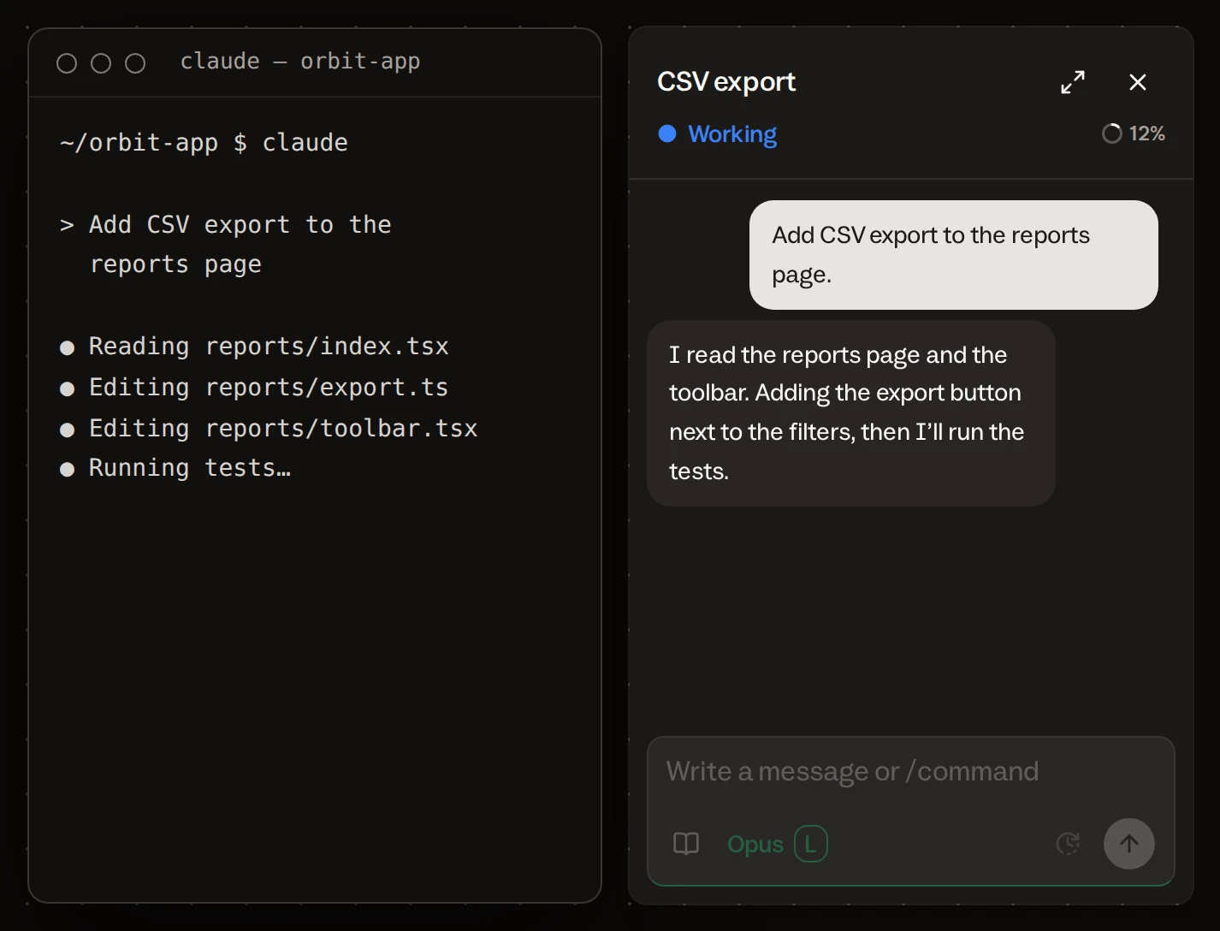Viewport: 1220px width, 931px height.
Task: Click the blue 'Working' status label
Action: 732,134
